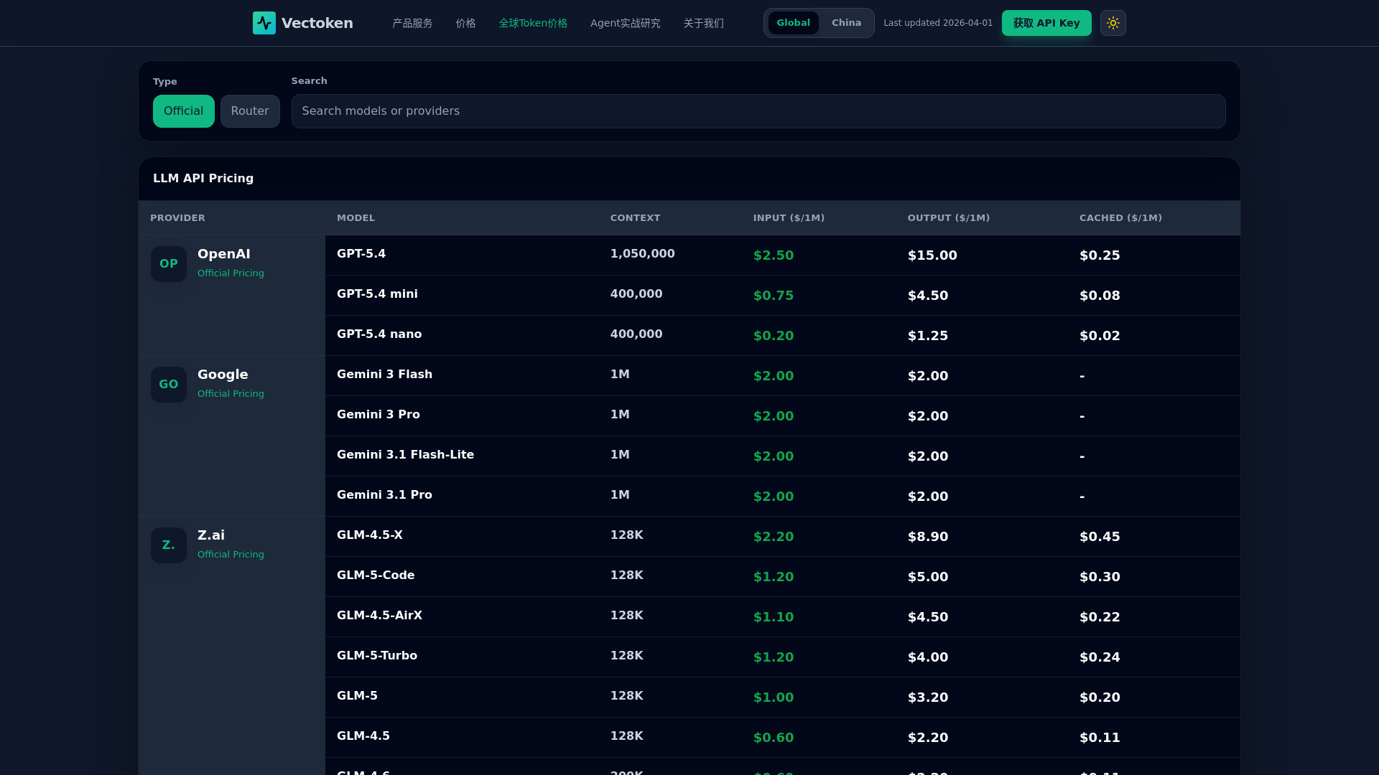Click the Vectoken brand name link

[317, 23]
